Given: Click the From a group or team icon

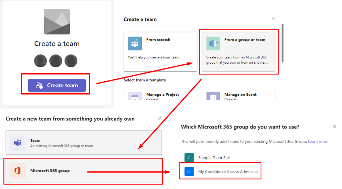Looking at the screenshot, I should [213, 43].
